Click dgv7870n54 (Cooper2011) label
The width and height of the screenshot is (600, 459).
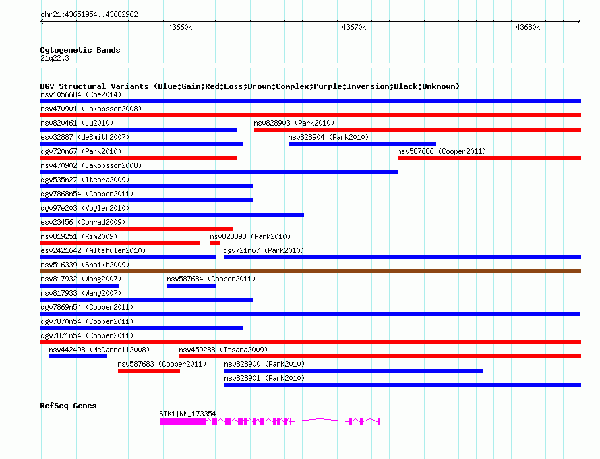(x=87, y=321)
